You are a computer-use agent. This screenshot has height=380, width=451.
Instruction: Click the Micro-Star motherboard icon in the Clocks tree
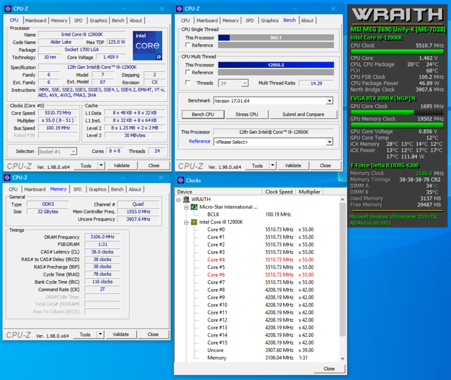[x=194, y=207]
